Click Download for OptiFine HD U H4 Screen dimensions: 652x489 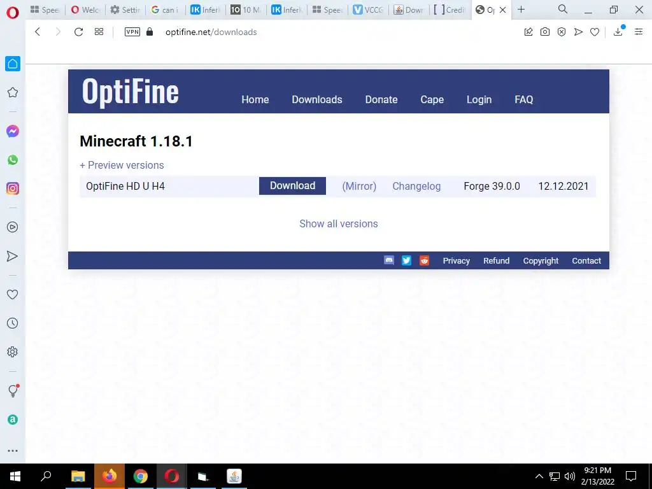pyautogui.click(x=292, y=186)
